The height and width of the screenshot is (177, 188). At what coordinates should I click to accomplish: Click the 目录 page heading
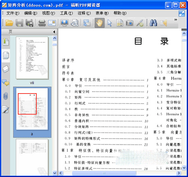click(152, 41)
